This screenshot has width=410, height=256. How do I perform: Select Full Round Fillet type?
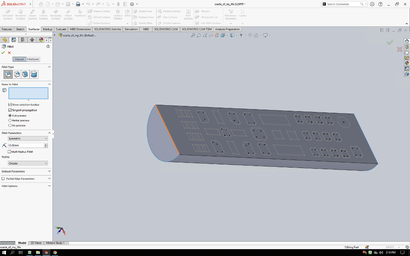pyautogui.click(x=34, y=74)
